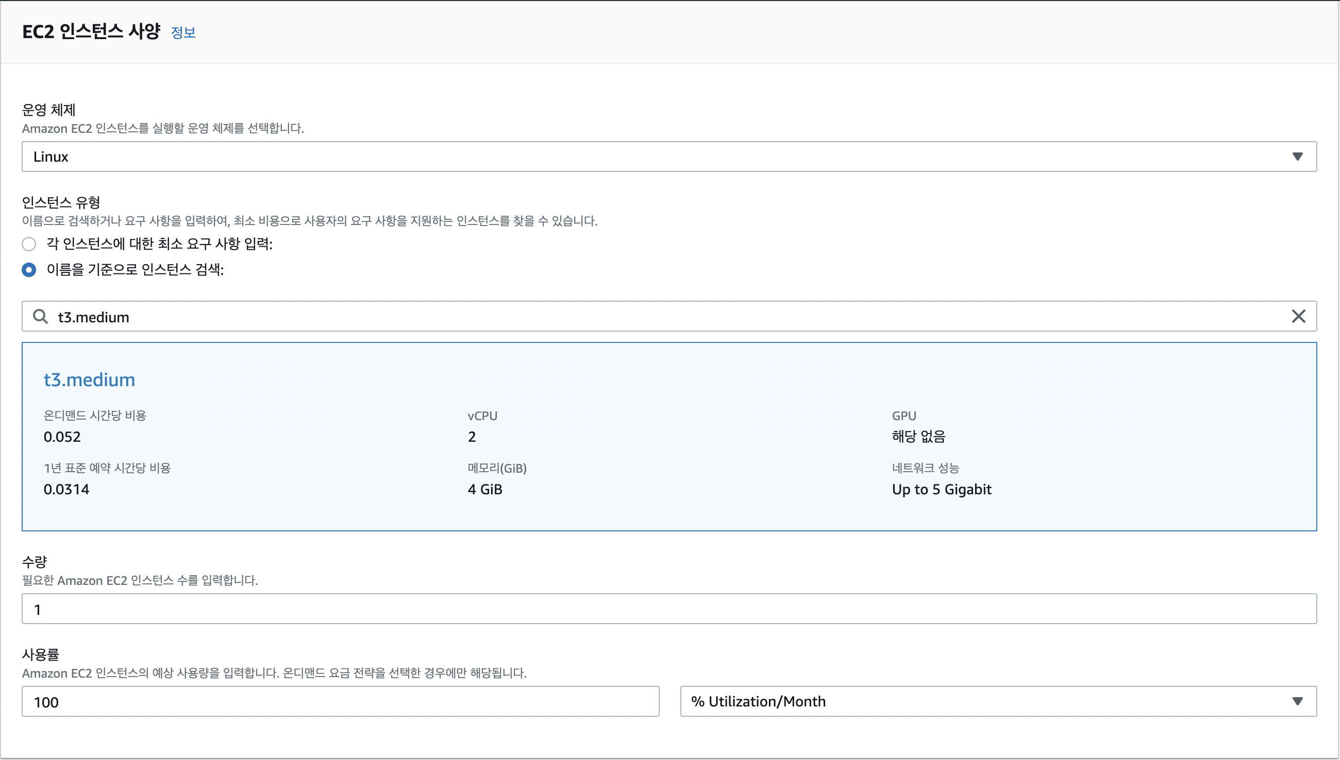Click the 온디맨드 시간당 비용 label
The height and width of the screenshot is (760, 1340).
[94, 416]
